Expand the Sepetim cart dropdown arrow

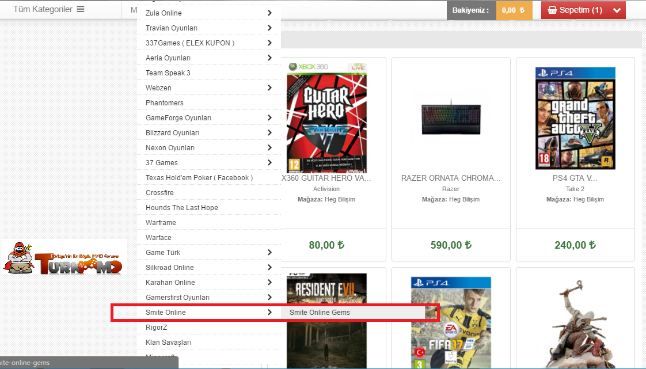click(617, 10)
